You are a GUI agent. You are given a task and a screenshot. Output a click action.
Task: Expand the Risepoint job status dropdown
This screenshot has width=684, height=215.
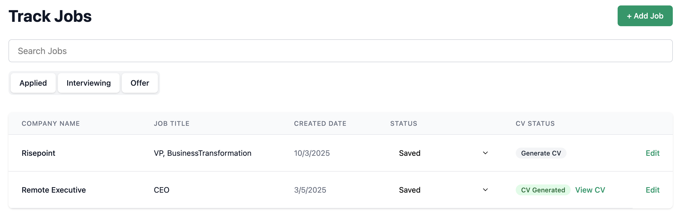(x=443, y=153)
